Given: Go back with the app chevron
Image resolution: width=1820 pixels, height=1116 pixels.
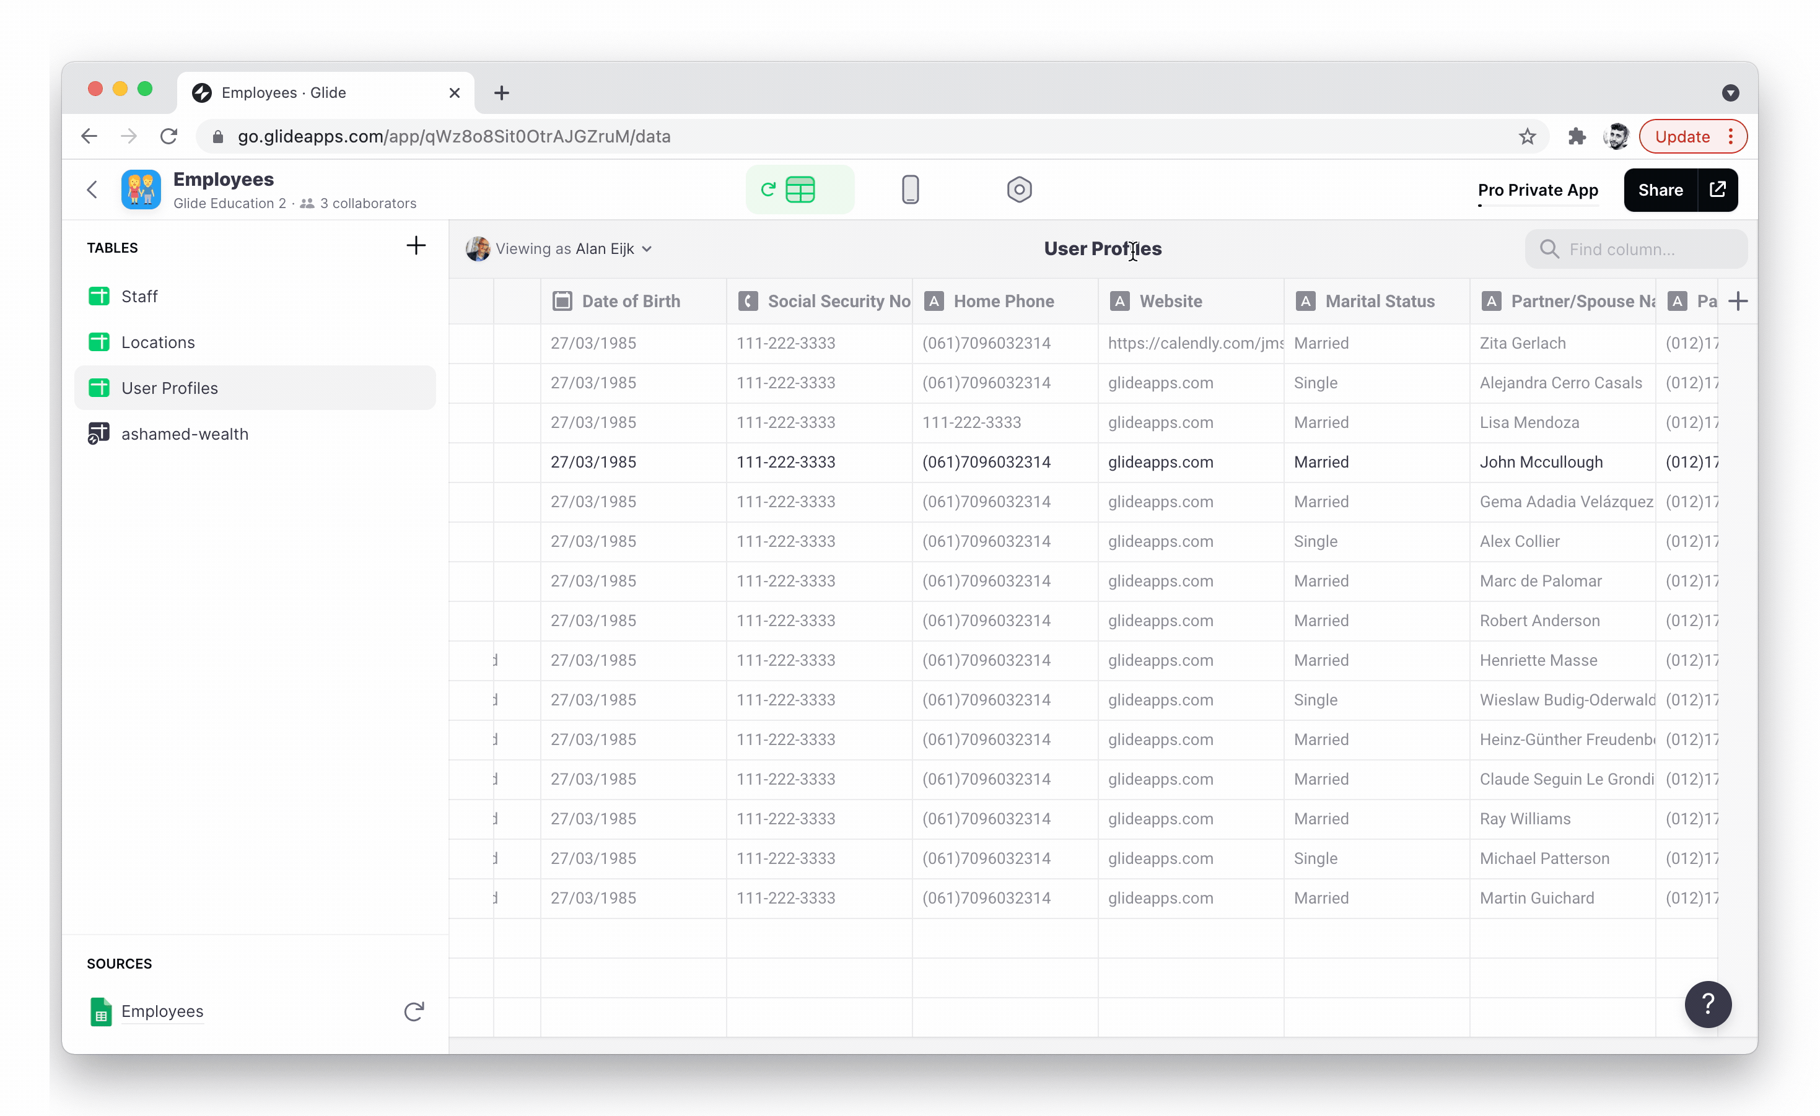Looking at the screenshot, I should pyautogui.click(x=92, y=190).
